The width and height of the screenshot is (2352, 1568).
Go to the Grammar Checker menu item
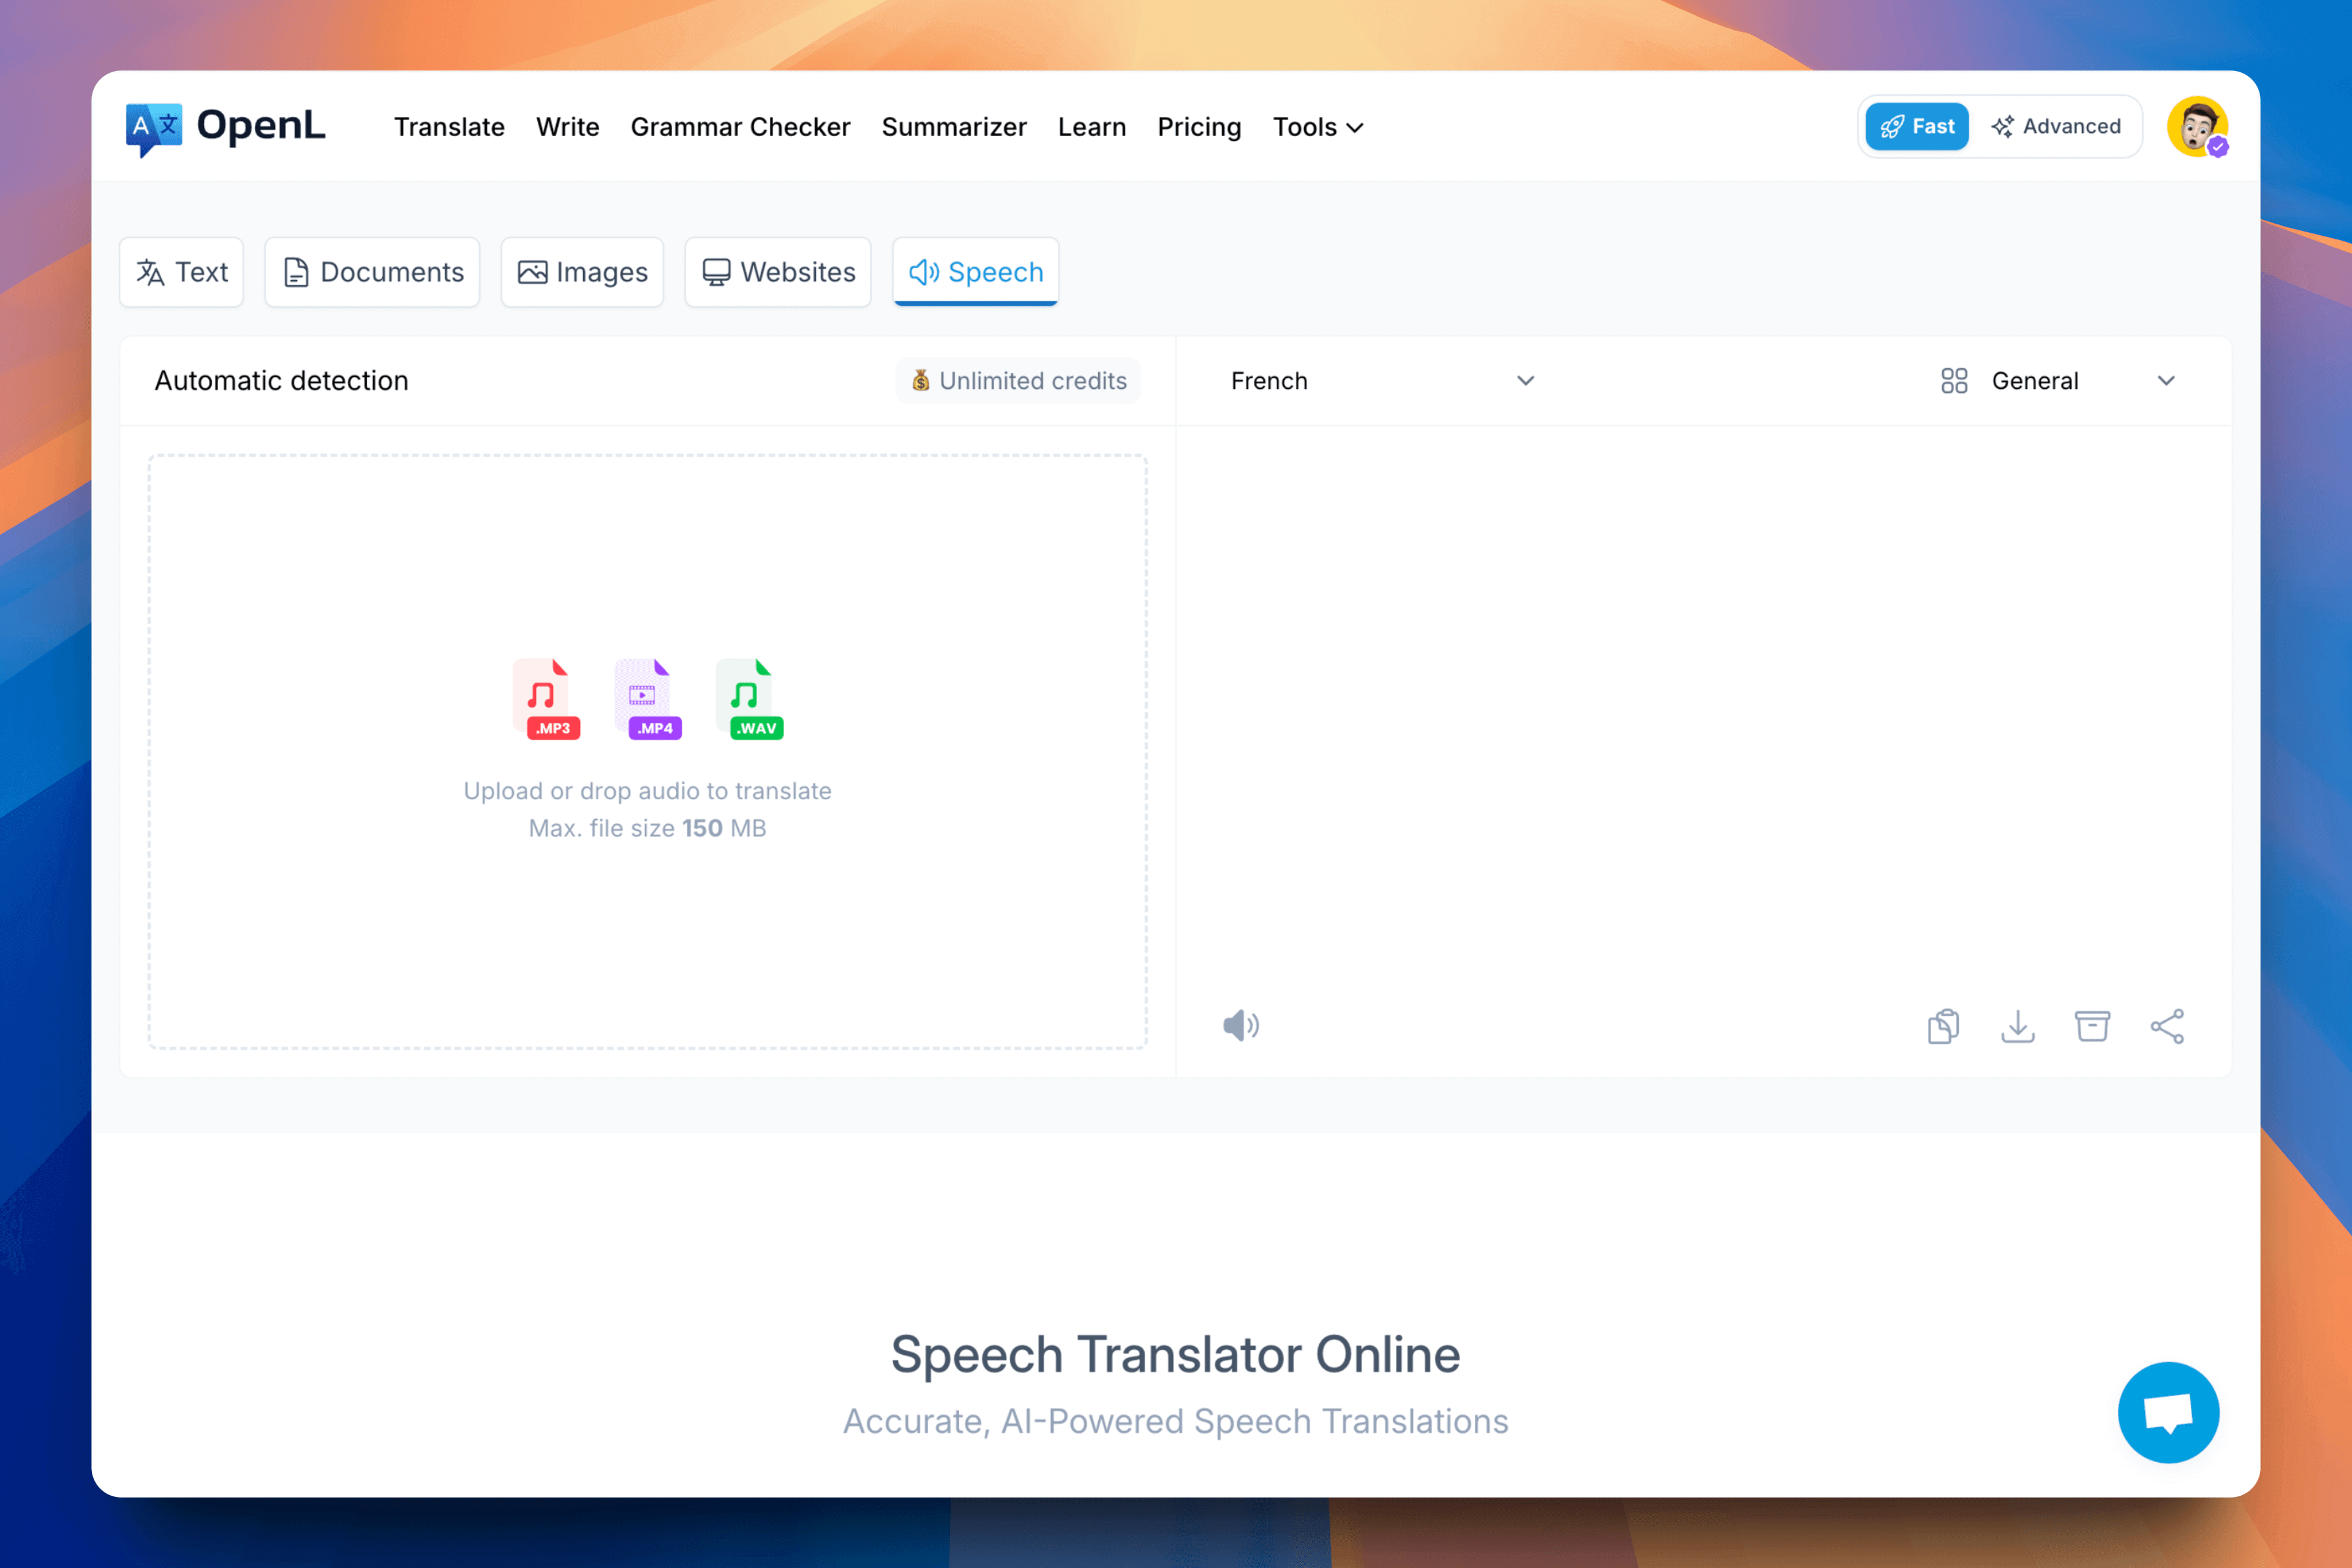[x=740, y=127]
